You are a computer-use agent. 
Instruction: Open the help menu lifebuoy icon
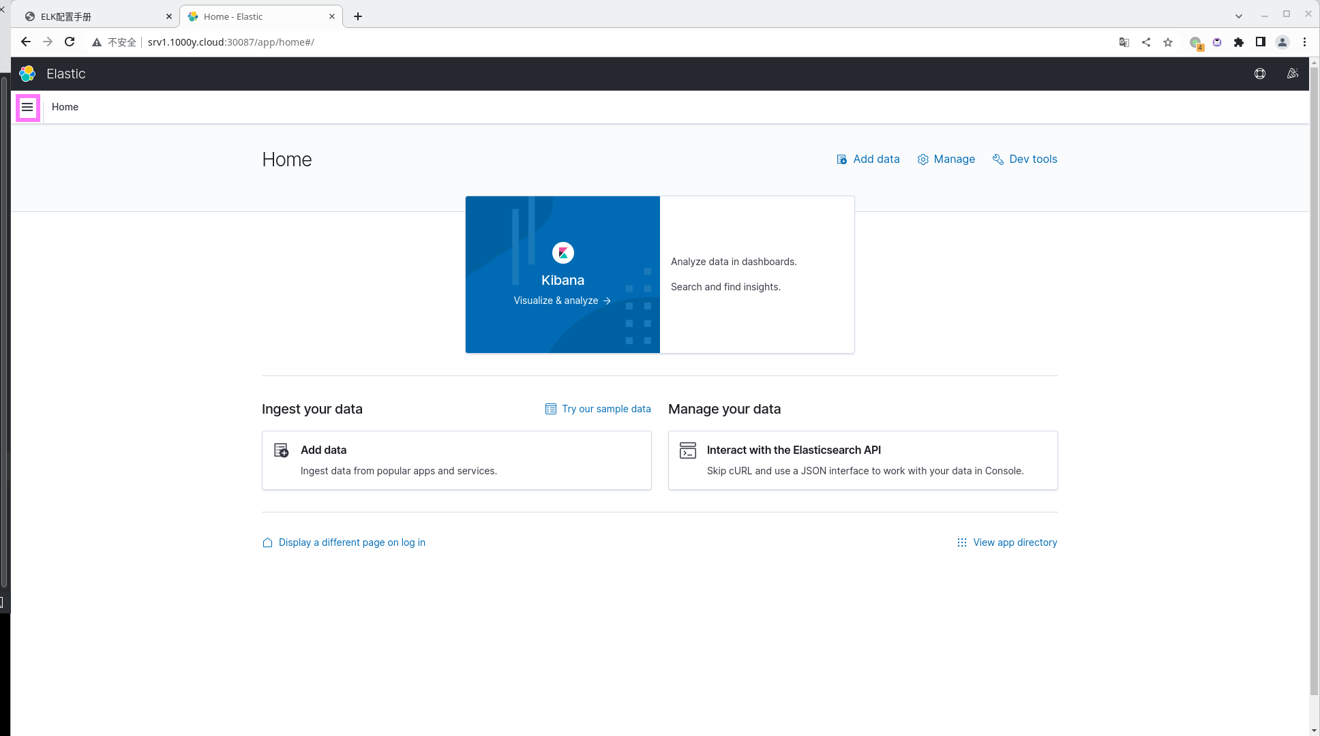[x=1260, y=74]
